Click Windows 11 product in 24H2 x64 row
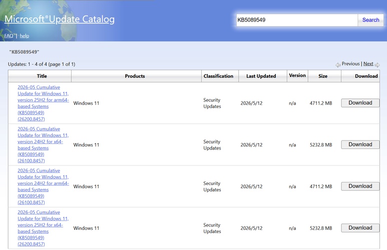Screen dimensions: 387x250 point(86,145)
